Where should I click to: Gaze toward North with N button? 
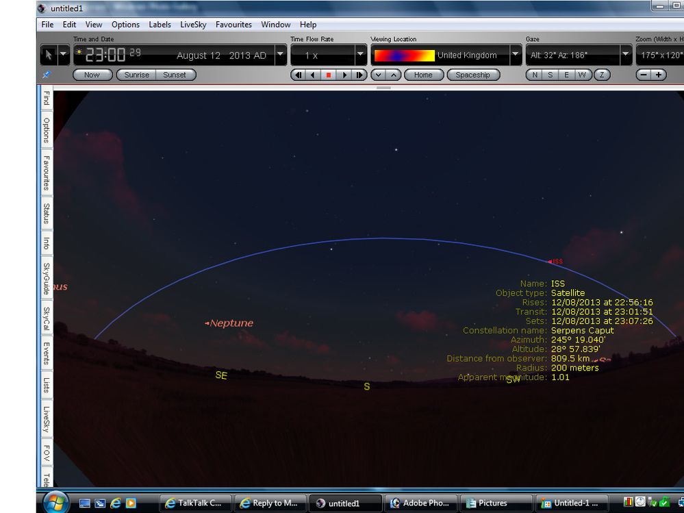(535, 75)
